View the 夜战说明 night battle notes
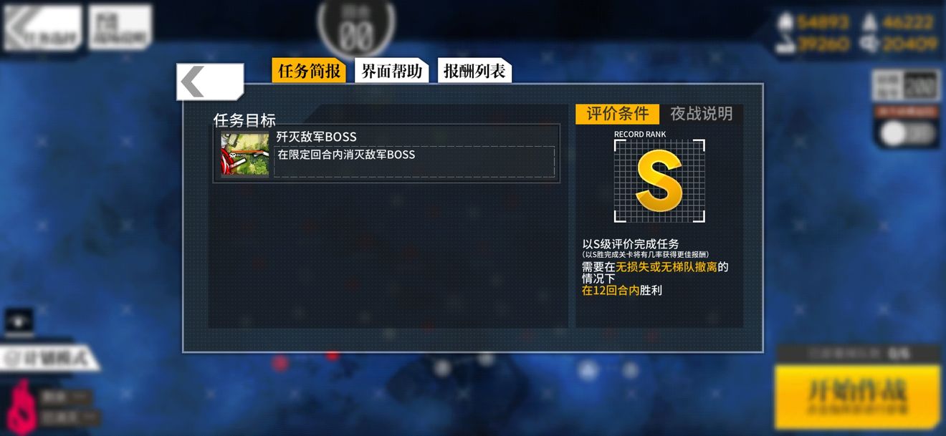The height and width of the screenshot is (436, 946). pyautogui.click(x=701, y=114)
